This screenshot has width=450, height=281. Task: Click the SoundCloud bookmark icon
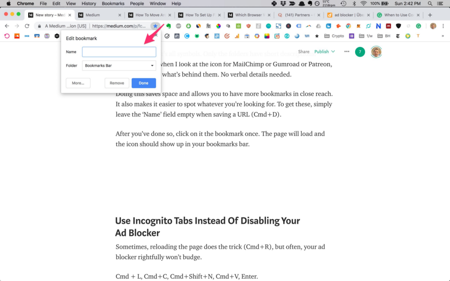pyautogui.click(x=17, y=36)
